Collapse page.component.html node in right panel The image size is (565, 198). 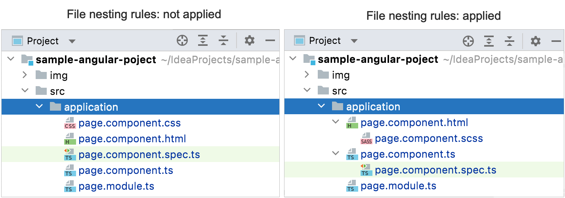[x=336, y=122]
